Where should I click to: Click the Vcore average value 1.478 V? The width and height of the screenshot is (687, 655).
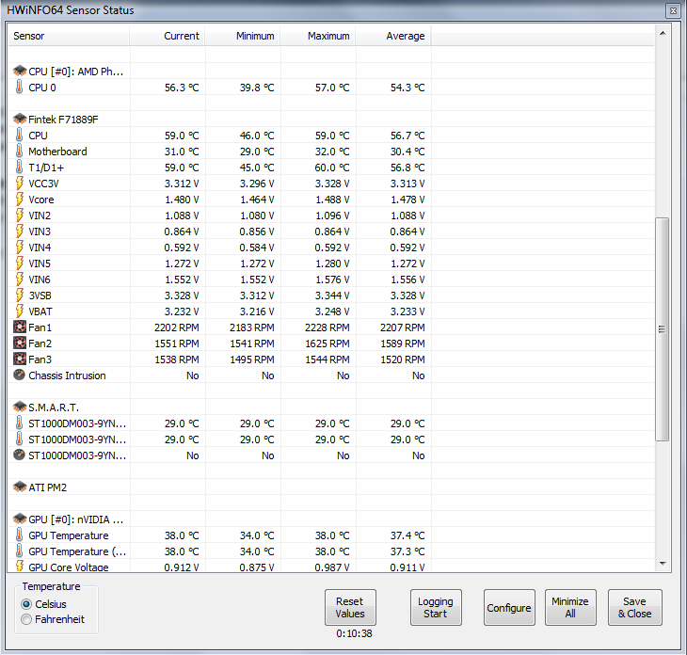pyautogui.click(x=407, y=200)
